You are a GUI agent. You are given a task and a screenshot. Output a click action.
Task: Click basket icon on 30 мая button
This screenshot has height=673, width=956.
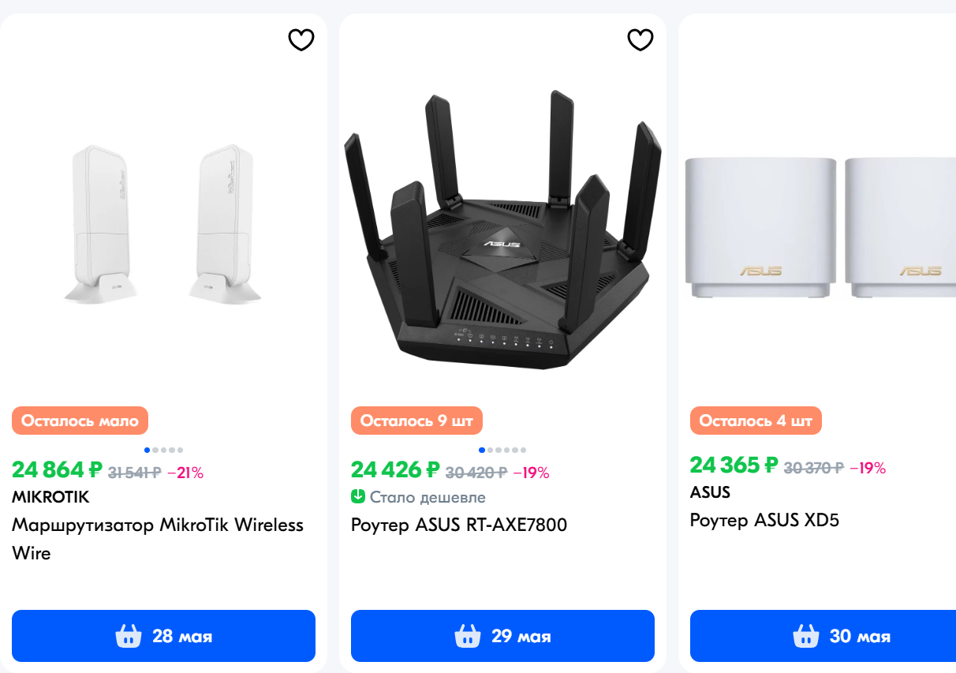point(806,636)
